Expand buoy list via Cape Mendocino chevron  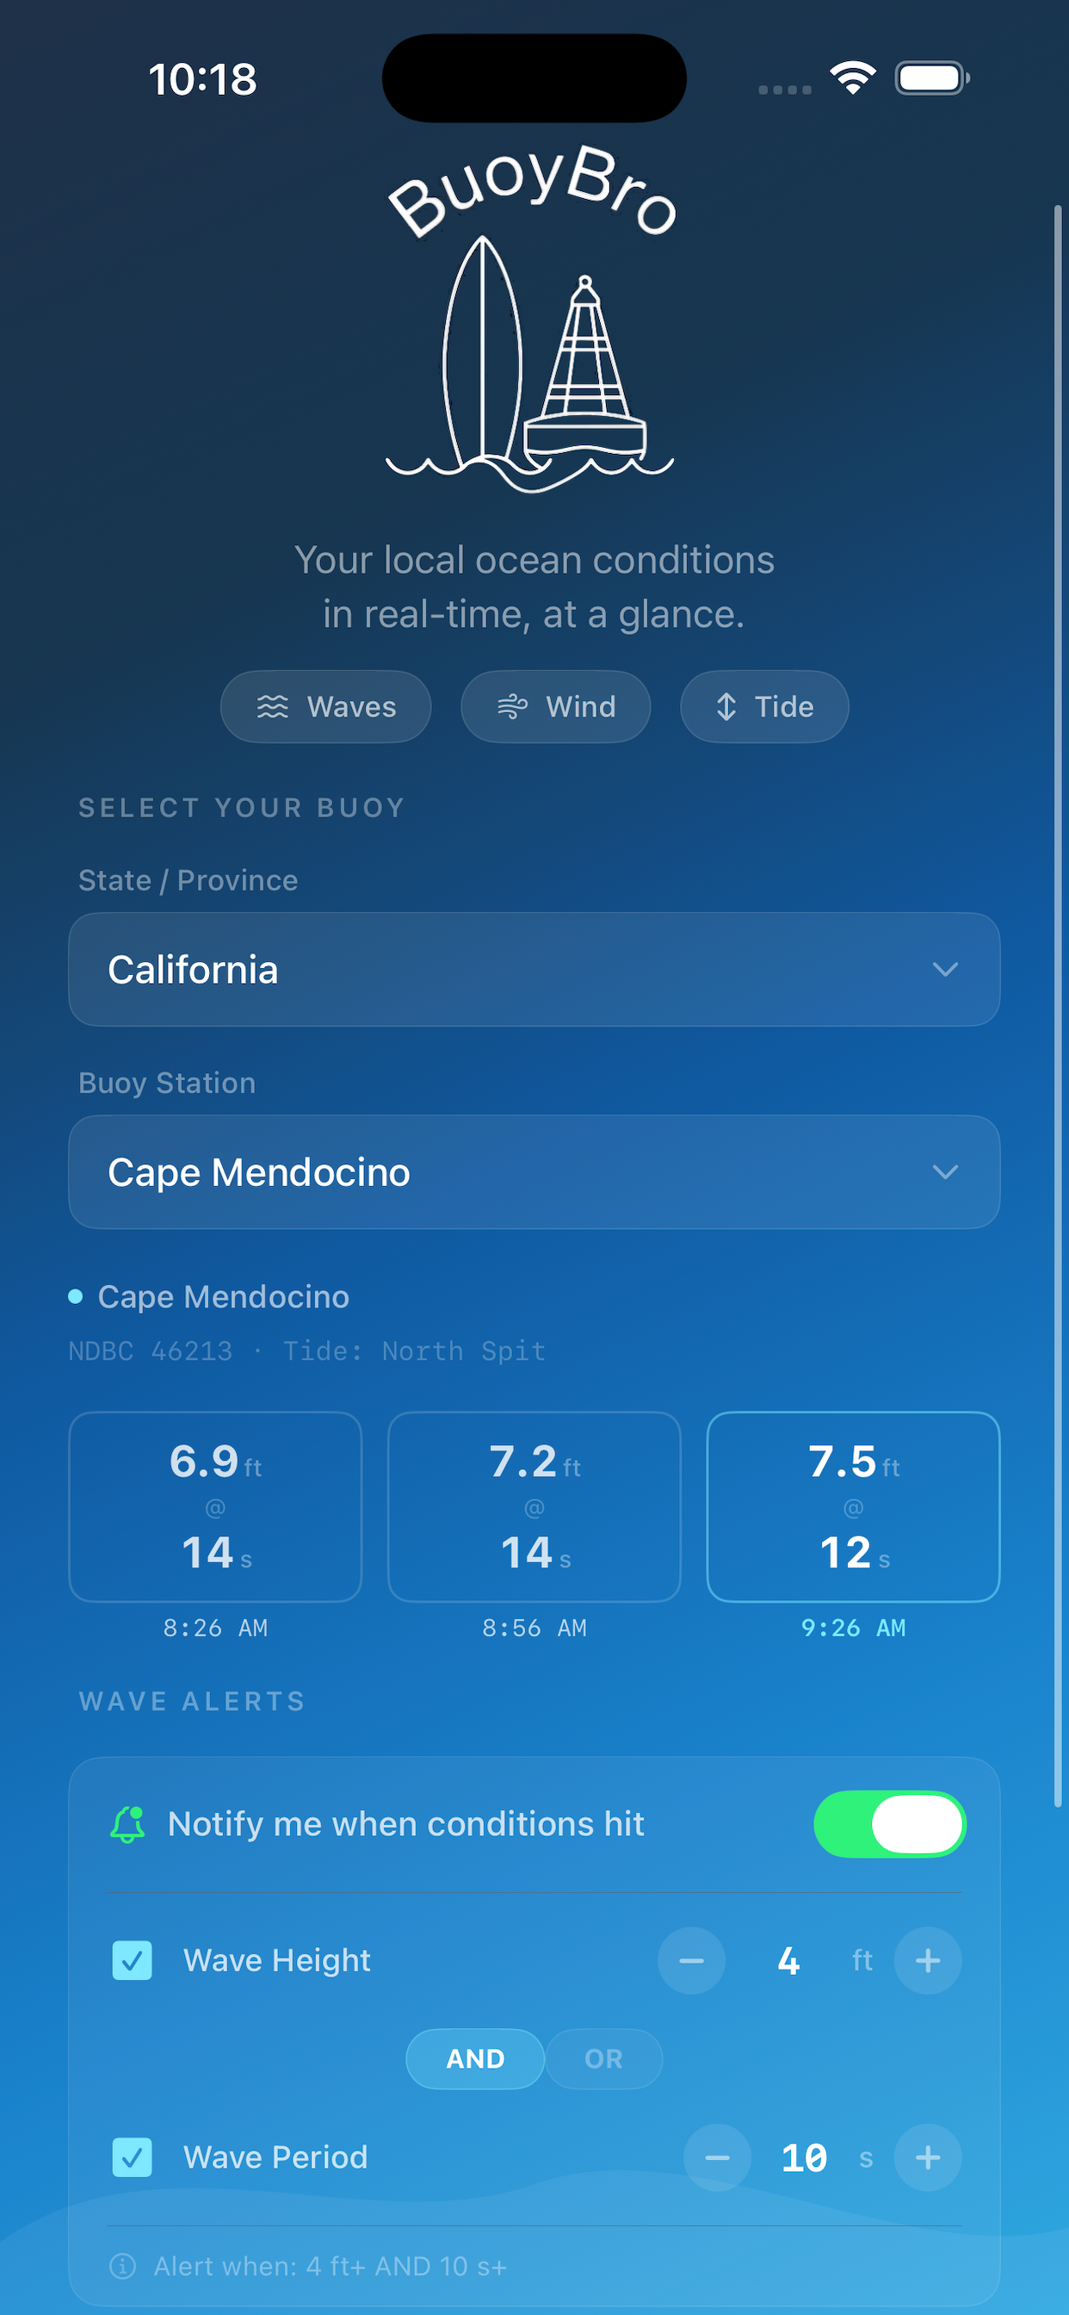945,1172
